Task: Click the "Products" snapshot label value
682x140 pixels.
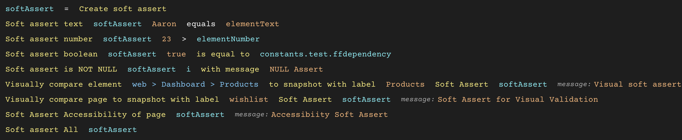Action: [x=405, y=84]
